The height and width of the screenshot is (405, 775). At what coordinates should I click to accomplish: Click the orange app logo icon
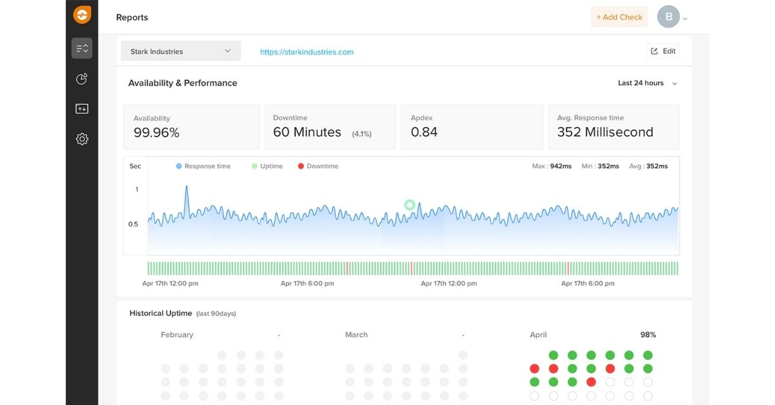(x=82, y=15)
